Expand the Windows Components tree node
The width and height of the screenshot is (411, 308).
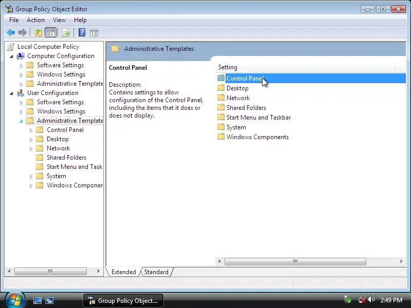pos(31,186)
